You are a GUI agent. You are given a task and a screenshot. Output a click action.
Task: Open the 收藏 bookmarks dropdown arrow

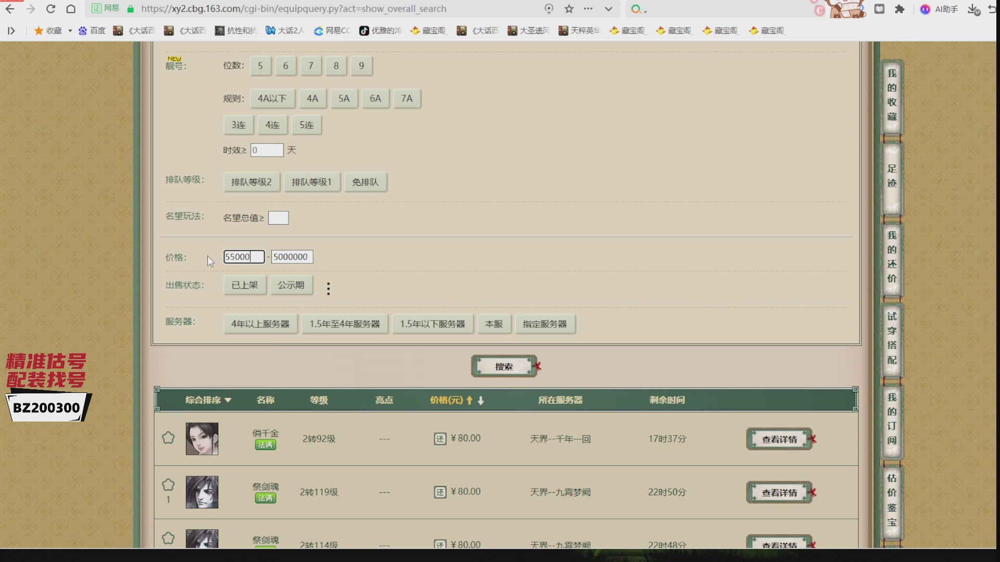click(70, 31)
